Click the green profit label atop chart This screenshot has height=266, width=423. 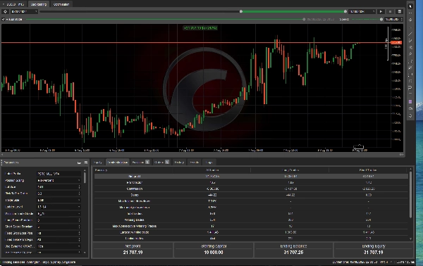200,28
